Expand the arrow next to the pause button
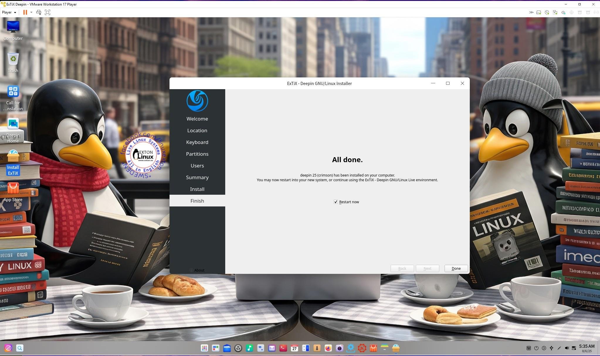 click(31, 12)
